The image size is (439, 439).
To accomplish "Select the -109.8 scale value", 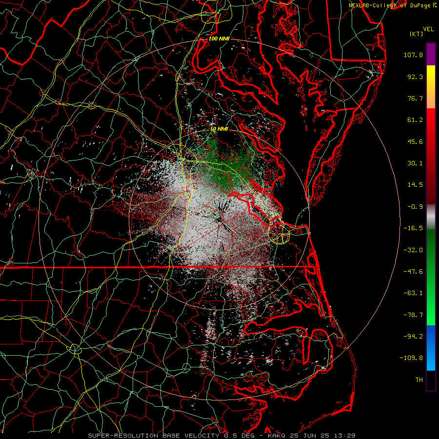I will click(x=411, y=358).
